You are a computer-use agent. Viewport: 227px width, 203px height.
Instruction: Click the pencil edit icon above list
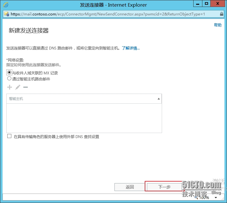coord(18,87)
